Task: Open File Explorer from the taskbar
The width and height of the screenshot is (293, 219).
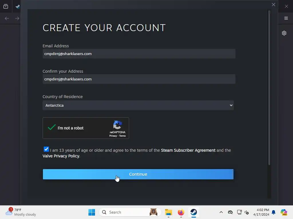Action: click(168, 212)
